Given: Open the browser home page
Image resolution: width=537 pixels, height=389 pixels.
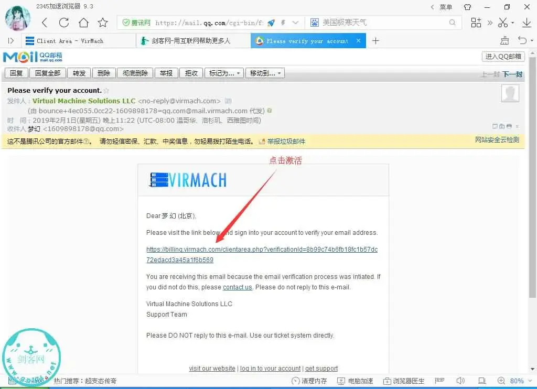Looking at the screenshot, I should pos(83,23).
